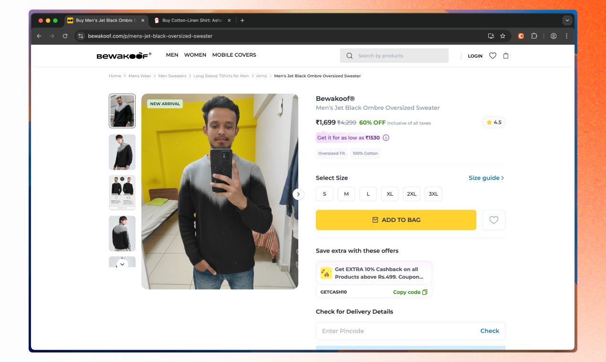
Task: Click the browser profile icon
Action: (553, 36)
